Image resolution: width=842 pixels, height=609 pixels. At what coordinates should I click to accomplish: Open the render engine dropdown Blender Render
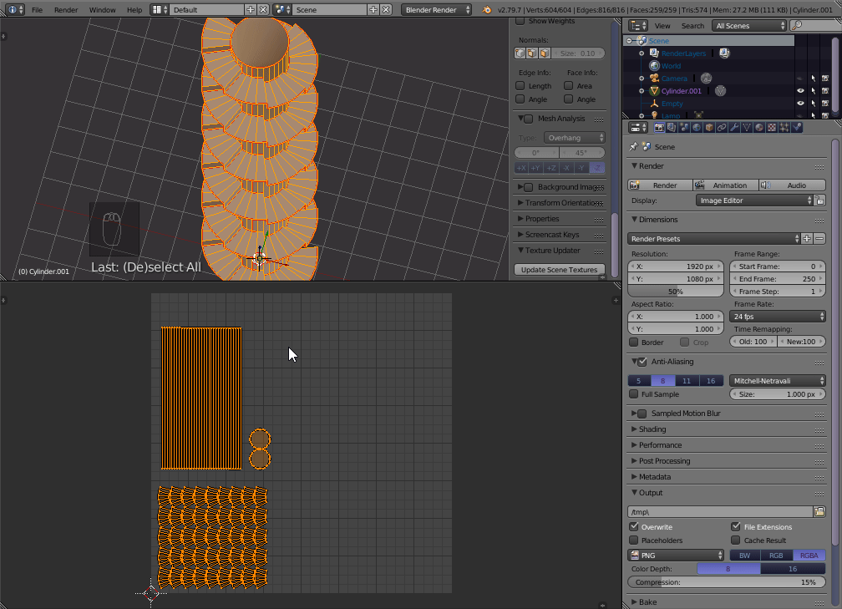tap(437, 10)
